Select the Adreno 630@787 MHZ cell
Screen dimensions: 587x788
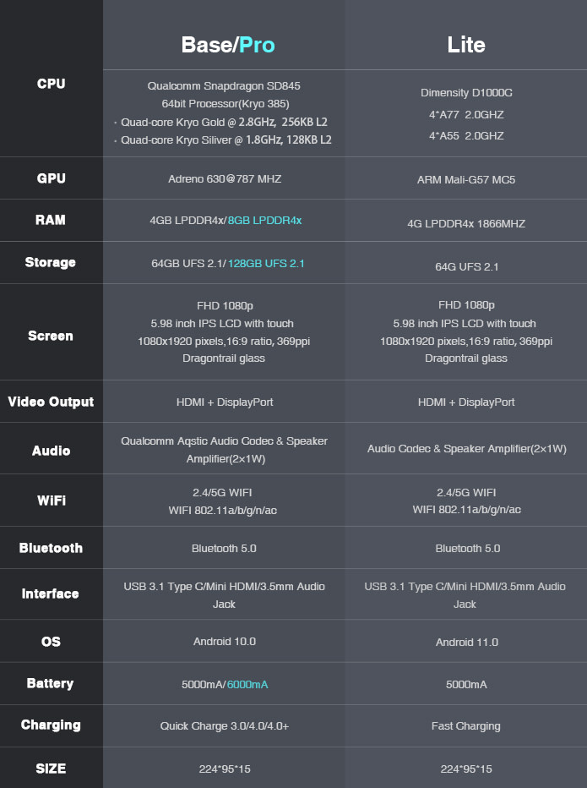(225, 179)
